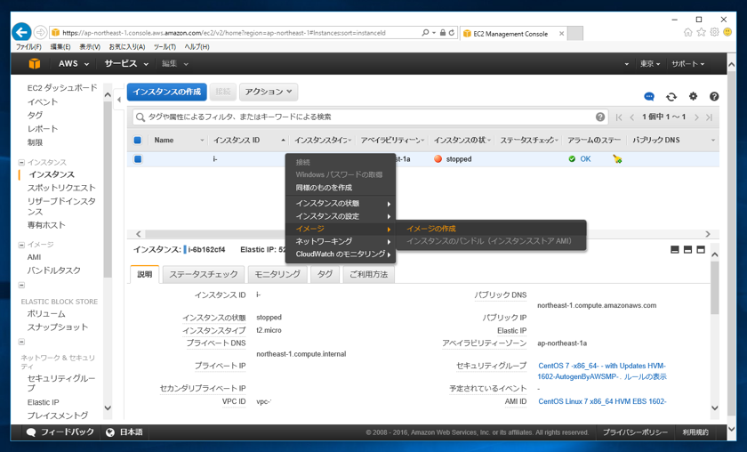Image resolution: width=747 pixels, height=452 pixels.
Task: Toggle the checkbox for the stopped instance row
Action: click(x=138, y=159)
